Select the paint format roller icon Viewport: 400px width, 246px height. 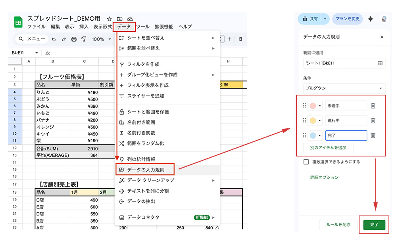tap(84, 39)
